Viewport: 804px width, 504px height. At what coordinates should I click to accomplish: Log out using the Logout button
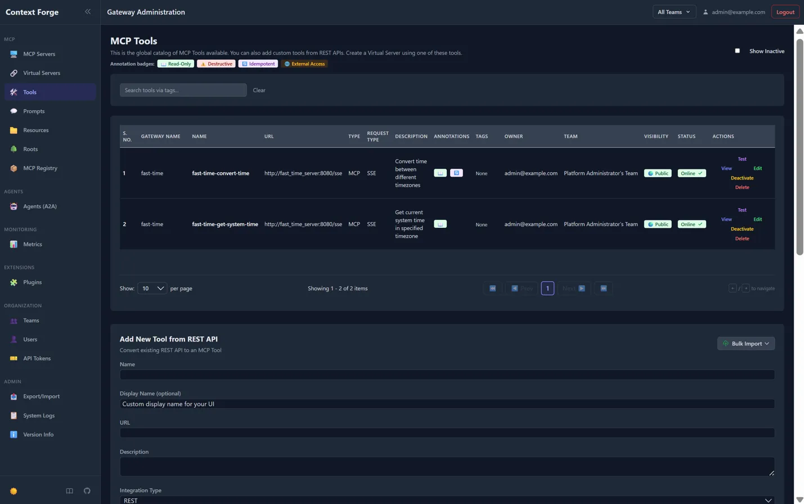coord(785,12)
